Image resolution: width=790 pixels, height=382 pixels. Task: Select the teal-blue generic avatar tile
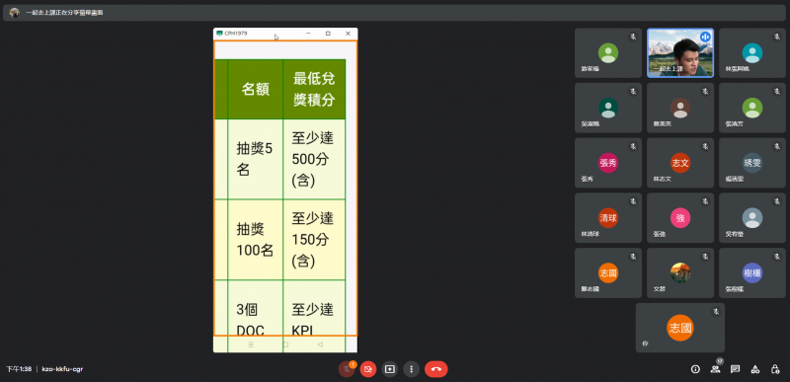tap(752, 53)
